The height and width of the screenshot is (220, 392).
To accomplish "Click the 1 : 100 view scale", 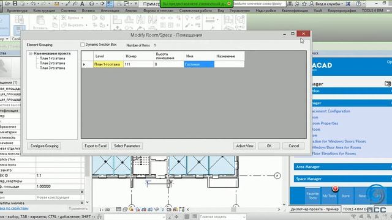I will (x=105, y=210).
